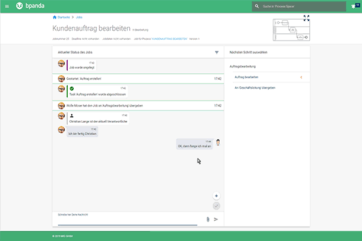The width and height of the screenshot is (362, 241).
Task: Select "An 'Geschäftsleitung' übergeben" step
Action: [x=255, y=88]
